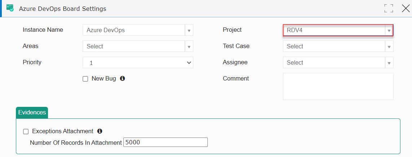
Task: Click the Azure DevOps board icon in title
Action: pos(10,8)
